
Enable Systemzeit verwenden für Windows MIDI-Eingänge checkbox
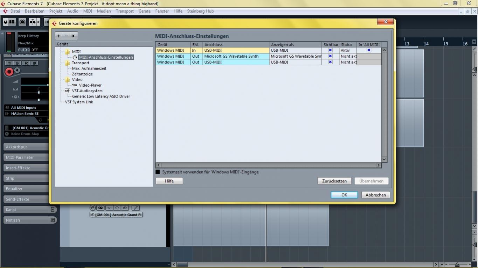click(158, 172)
